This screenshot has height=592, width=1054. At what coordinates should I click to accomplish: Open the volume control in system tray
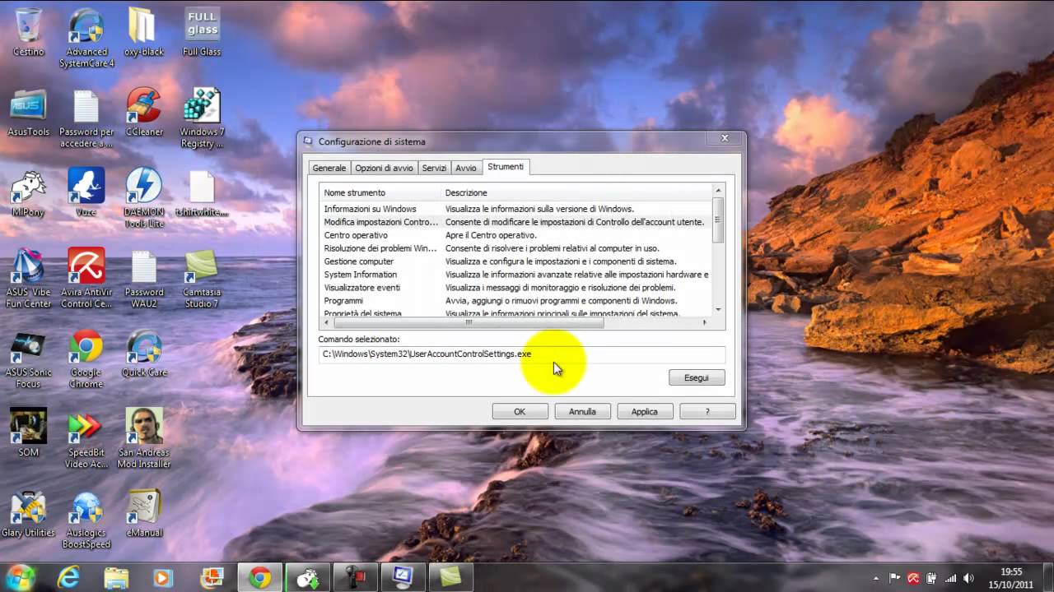[x=968, y=578]
